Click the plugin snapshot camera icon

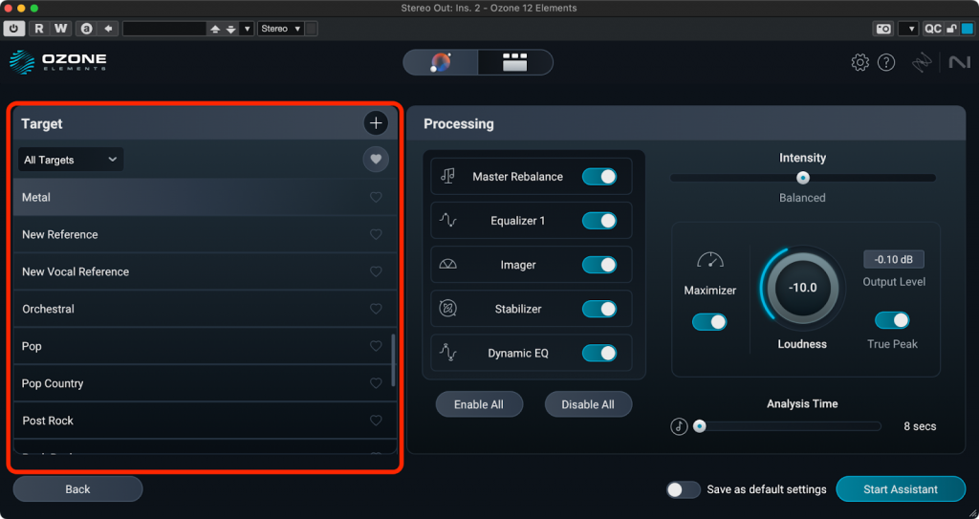coord(883,29)
